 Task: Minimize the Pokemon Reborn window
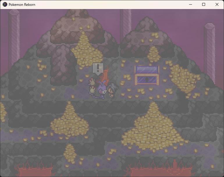[191, 4]
